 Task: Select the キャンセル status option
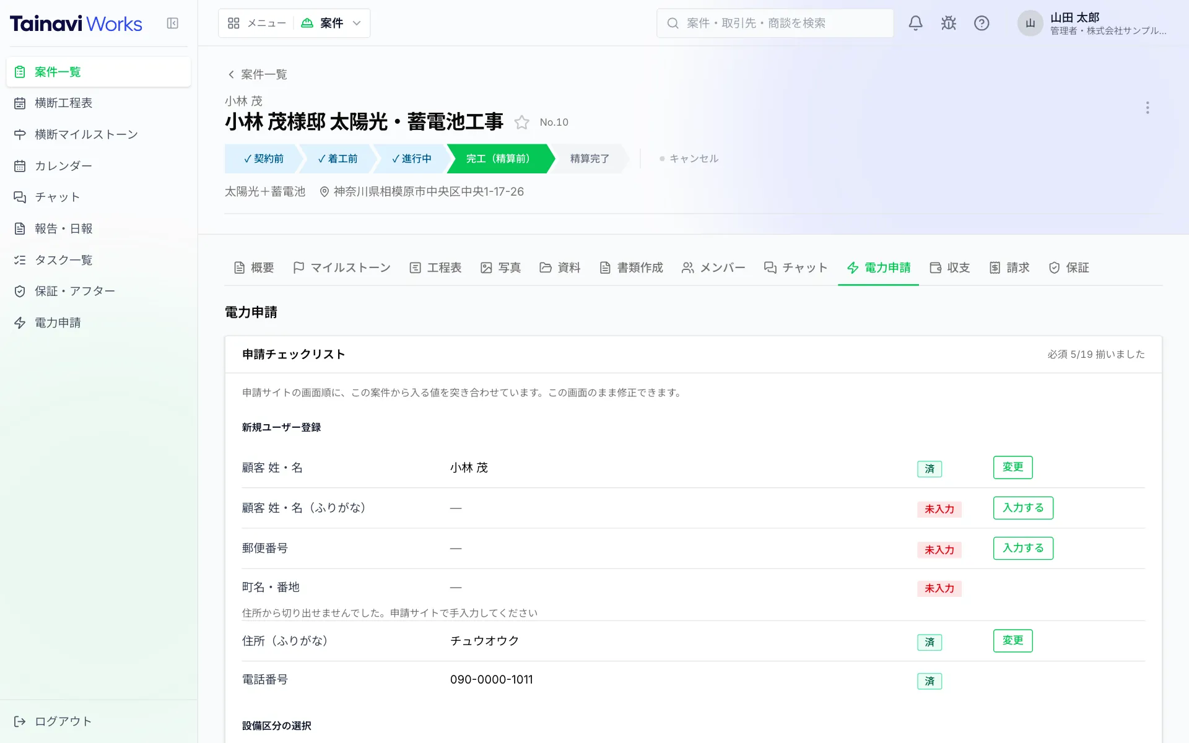pos(689,159)
